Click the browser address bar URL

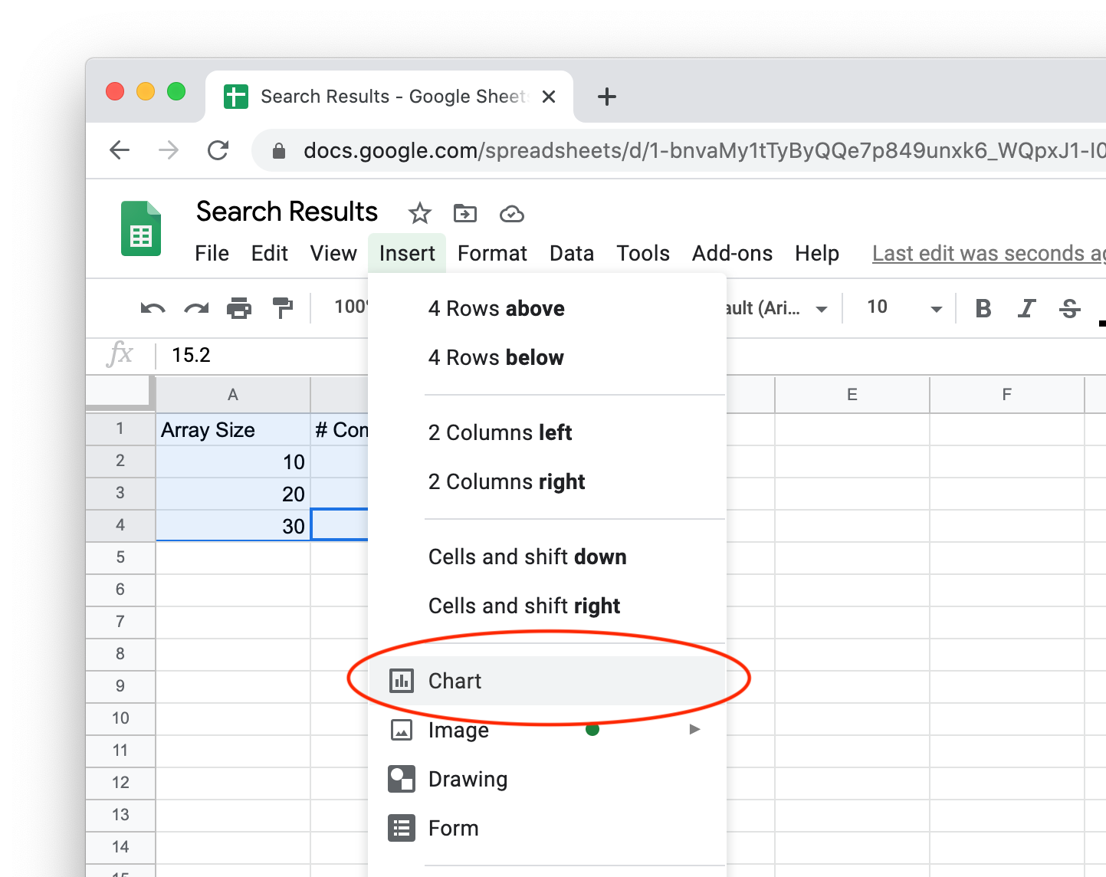[704, 150]
